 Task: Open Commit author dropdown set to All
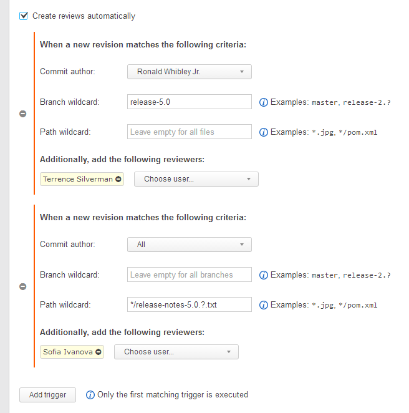click(x=190, y=245)
